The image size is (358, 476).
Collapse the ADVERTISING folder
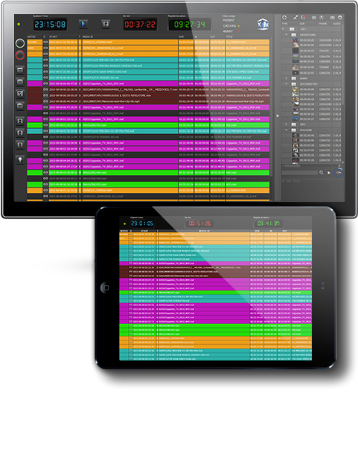point(286,34)
